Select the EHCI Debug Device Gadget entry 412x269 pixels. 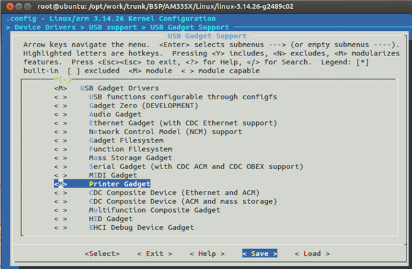(141, 228)
